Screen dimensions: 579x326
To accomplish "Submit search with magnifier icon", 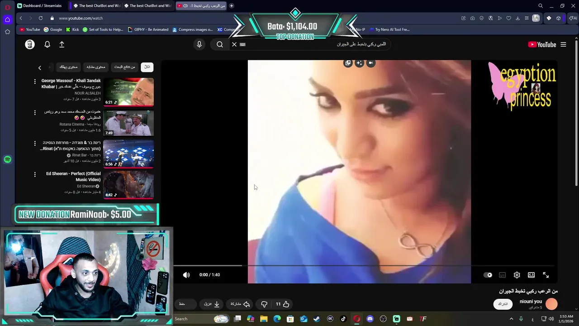I will click(220, 44).
